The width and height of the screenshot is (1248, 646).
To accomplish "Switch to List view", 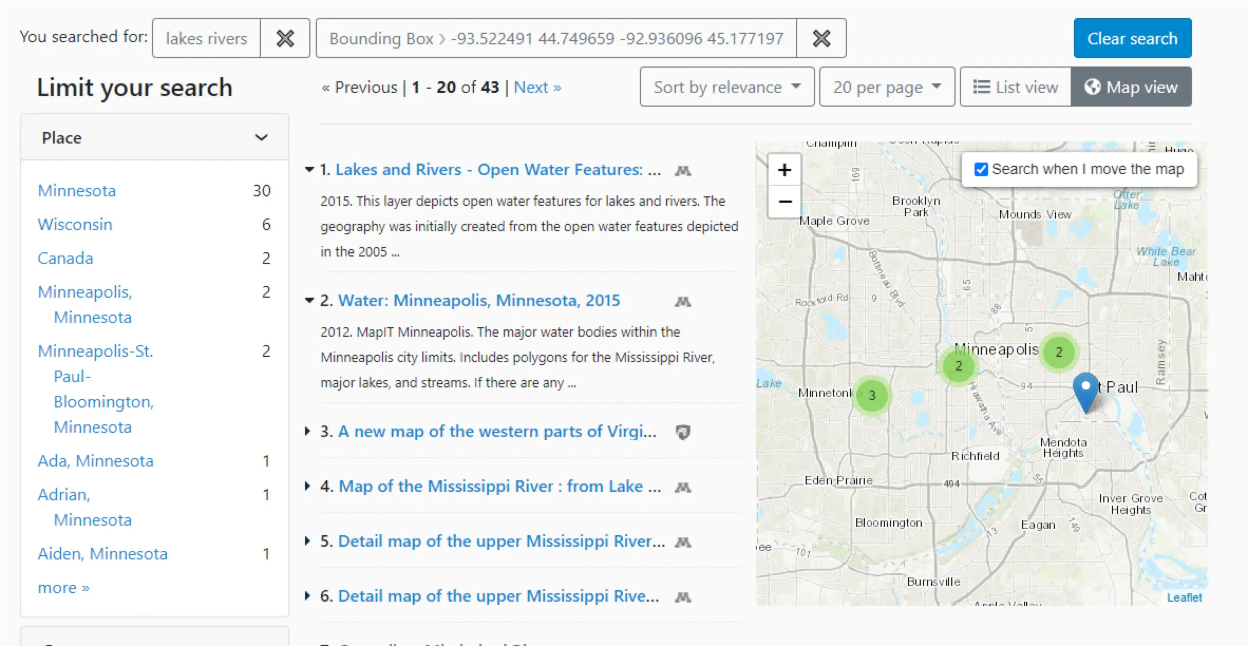I will [1015, 87].
